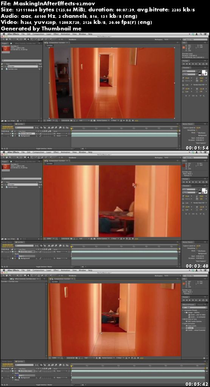Screen dimensions: 210x387
Task: Open the Window menu in the 00:05:42 frame
Action: pos(82,270)
